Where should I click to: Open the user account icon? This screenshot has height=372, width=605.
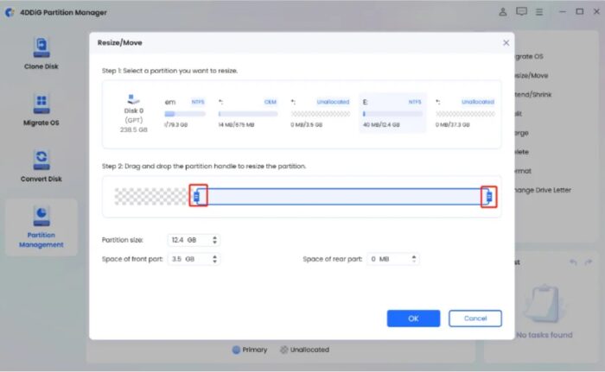[x=502, y=12]
